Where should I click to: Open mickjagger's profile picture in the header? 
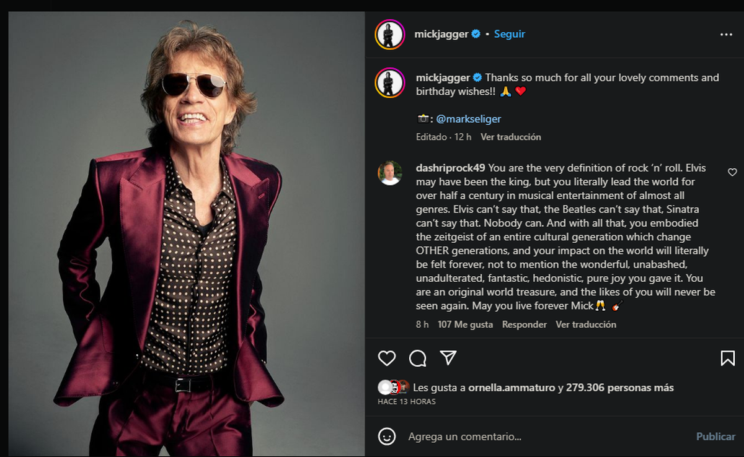point(389,34)
